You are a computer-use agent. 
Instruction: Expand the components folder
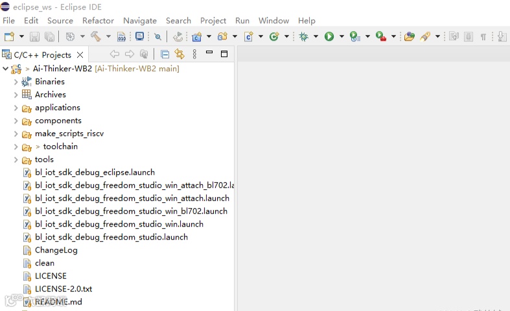(16, 121)
